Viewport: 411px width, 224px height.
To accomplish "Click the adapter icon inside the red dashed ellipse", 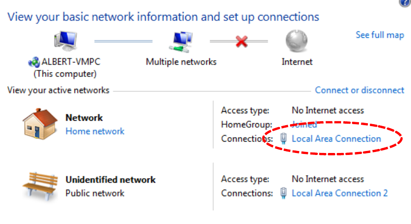I will pos(284,139).
